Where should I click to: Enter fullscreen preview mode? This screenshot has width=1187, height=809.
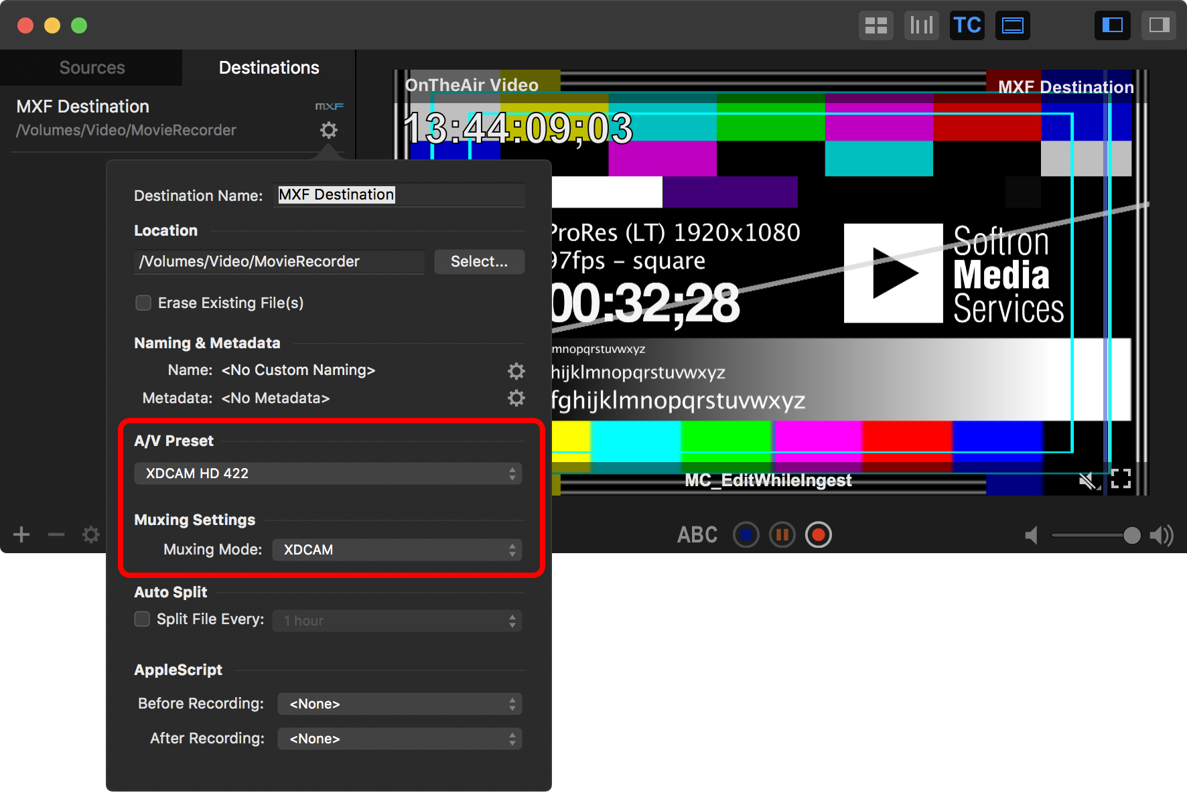pyautogui.click(x=1121, y=479)
